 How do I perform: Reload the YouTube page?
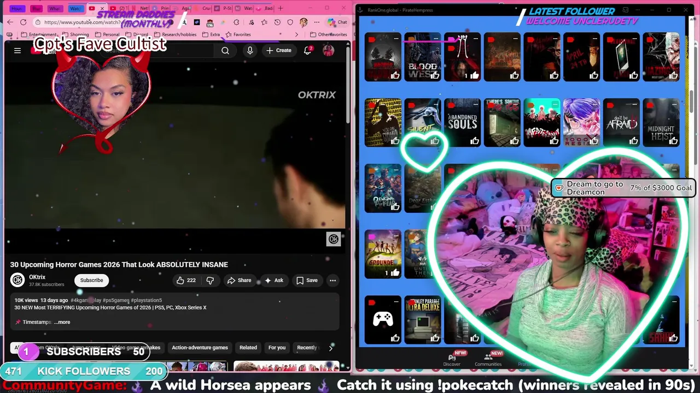(x=23, y=22)
